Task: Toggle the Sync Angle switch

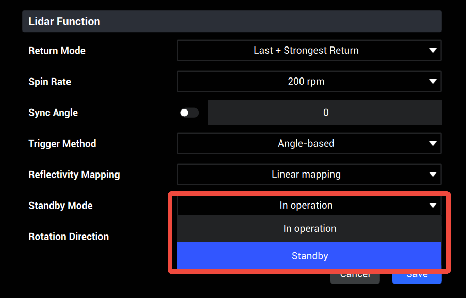Action: point(189,113)
